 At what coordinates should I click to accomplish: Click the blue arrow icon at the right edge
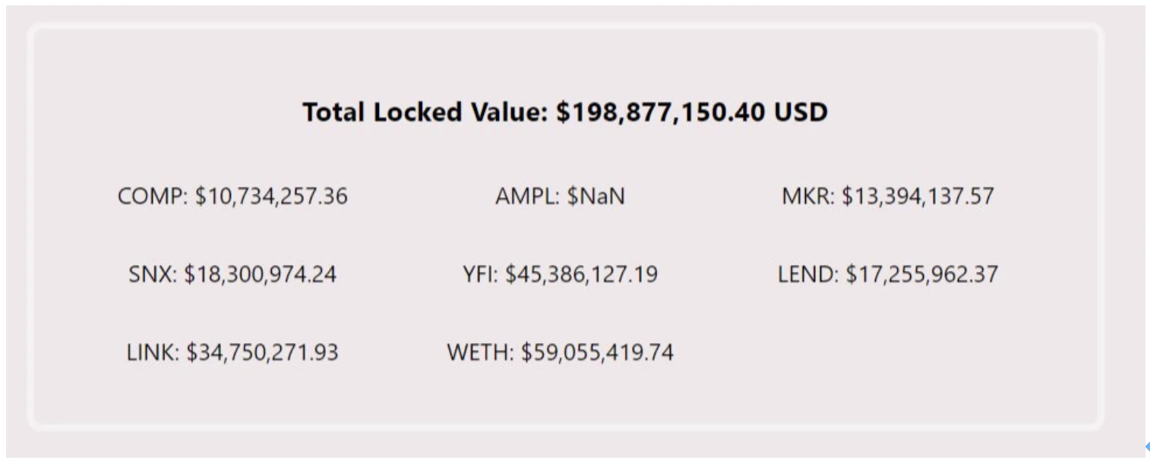click(1146, 448)
